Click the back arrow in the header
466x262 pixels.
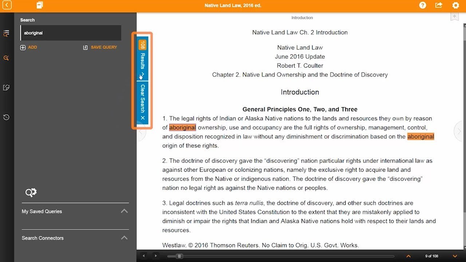click(x=7, y=5)
